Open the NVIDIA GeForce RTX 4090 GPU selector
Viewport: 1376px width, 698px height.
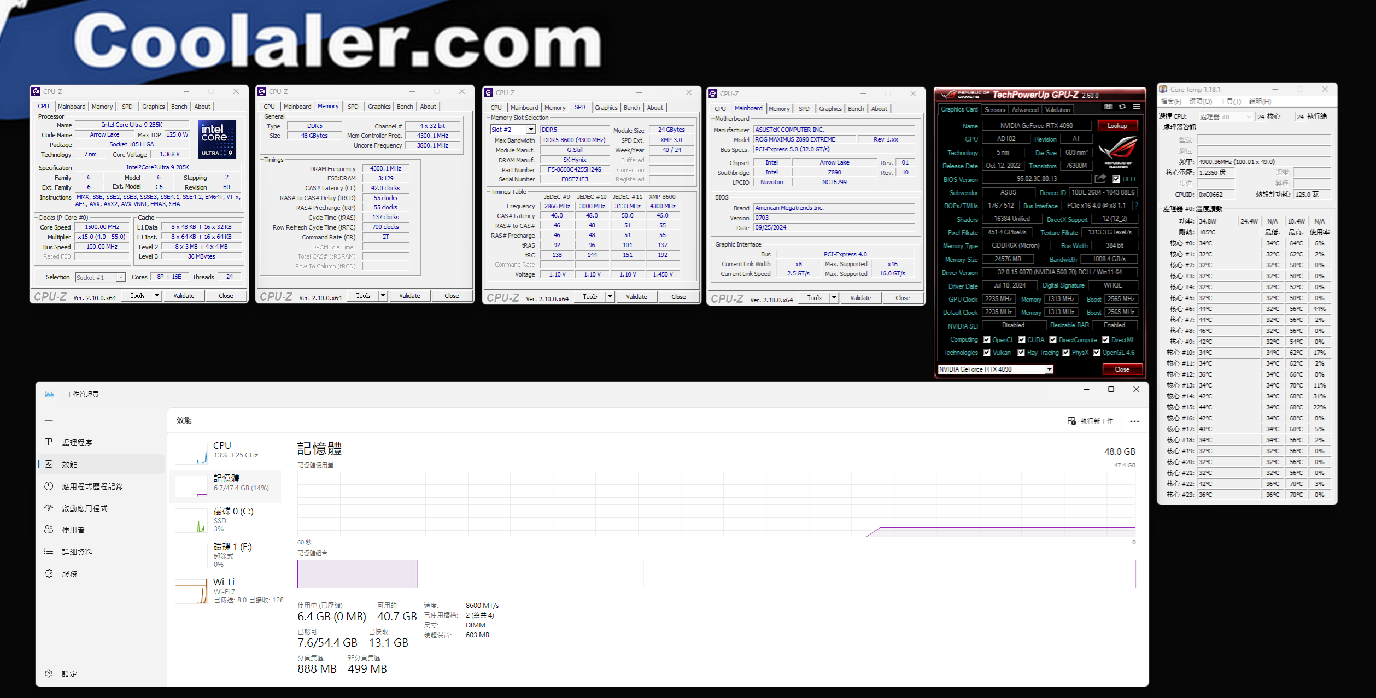(996, 369)
